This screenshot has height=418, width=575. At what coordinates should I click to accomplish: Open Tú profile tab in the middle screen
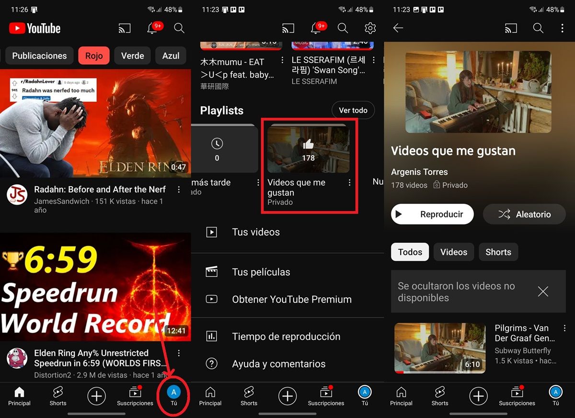click(x=365, y=396)
